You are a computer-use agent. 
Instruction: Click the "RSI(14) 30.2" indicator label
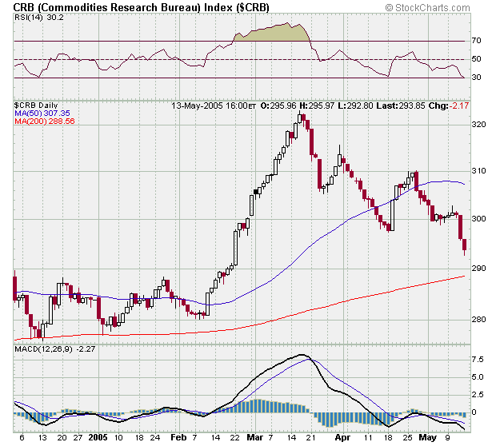38,18
